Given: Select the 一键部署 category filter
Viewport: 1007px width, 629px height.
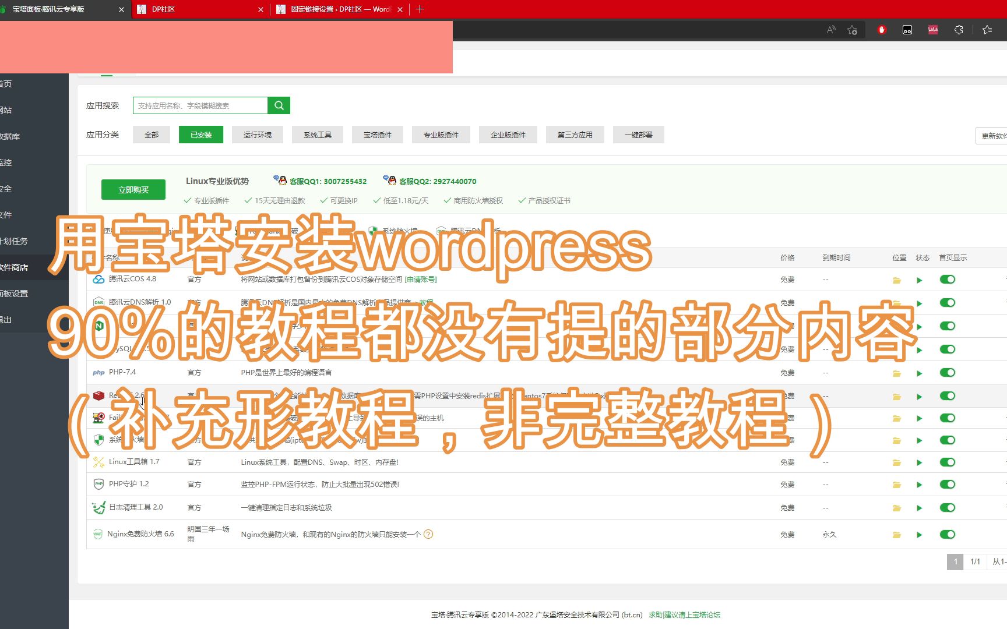Looking at the screenshot, I should pyautogui.click(x=639, y=135).
